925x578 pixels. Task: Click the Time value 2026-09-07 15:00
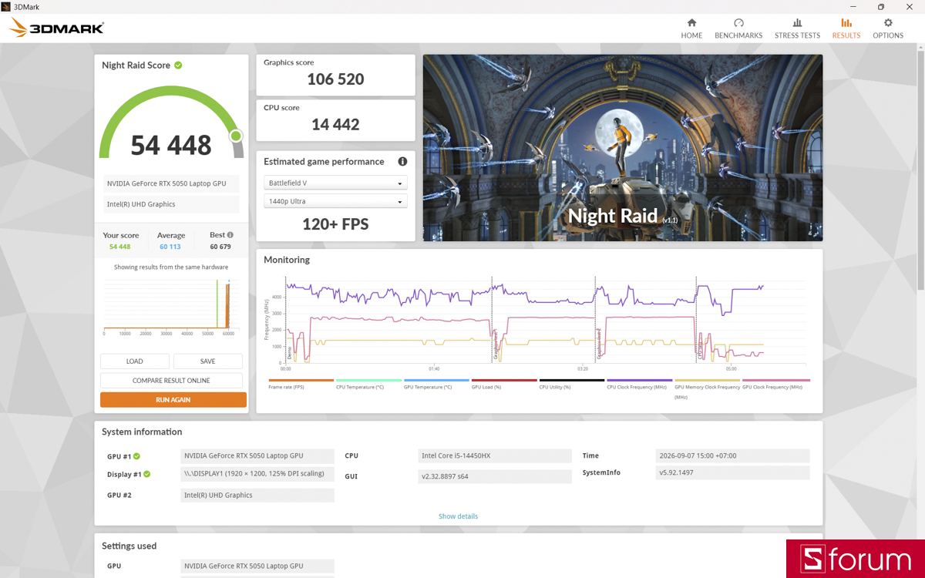pos(732,455)
